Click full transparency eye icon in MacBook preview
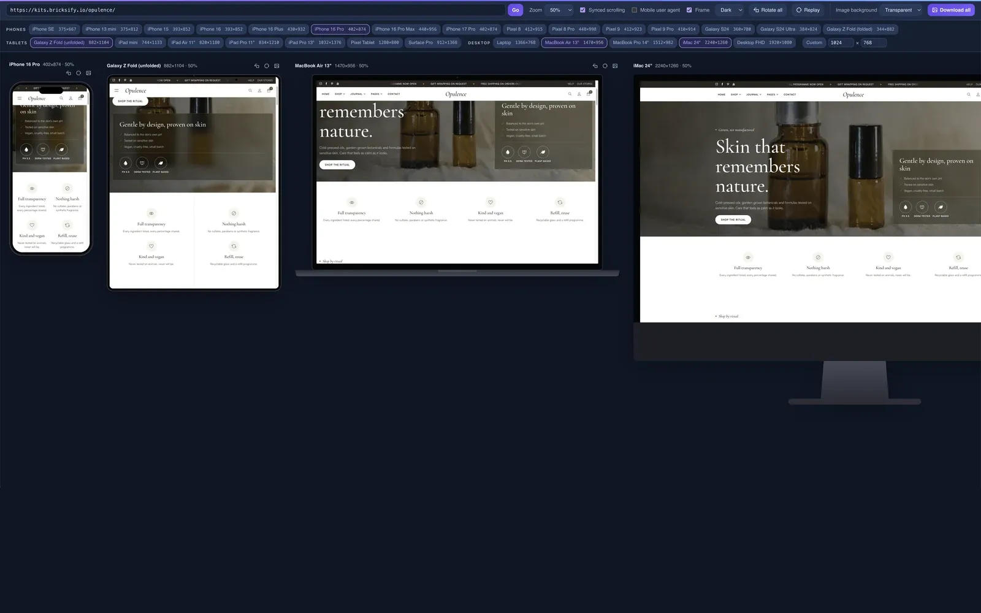The height and width of the screenshot is (613, 981). (352, 202)
